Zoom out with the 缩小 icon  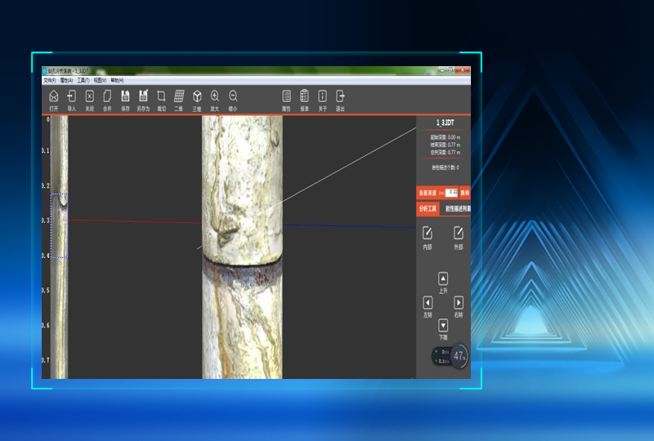point(233,96)
